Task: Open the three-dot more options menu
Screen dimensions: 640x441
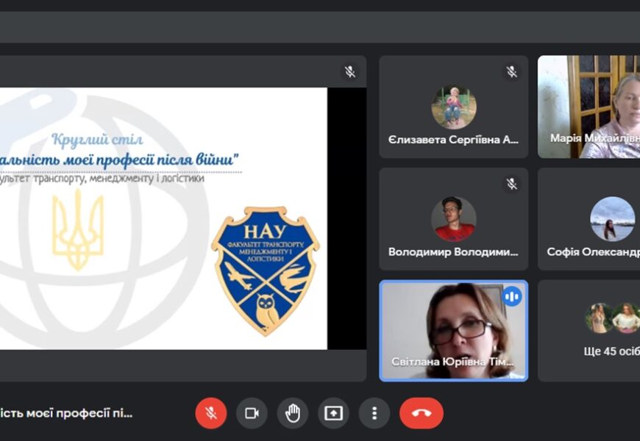Action: [374, 413]
